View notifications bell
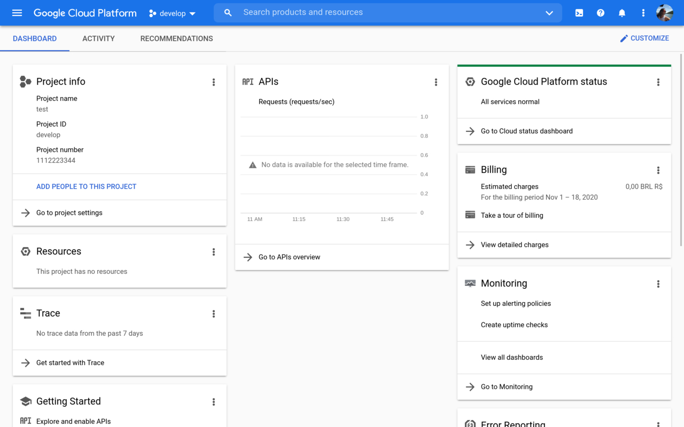 click(621, 13)
